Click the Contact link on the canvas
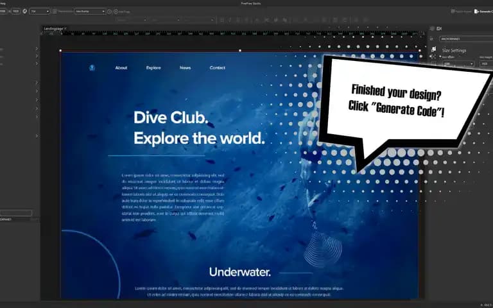 click(x=217, y=67)
